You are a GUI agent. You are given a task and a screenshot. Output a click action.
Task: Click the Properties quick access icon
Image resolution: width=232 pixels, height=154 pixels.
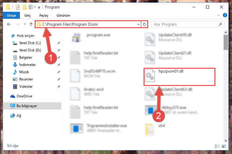[18, 7]
